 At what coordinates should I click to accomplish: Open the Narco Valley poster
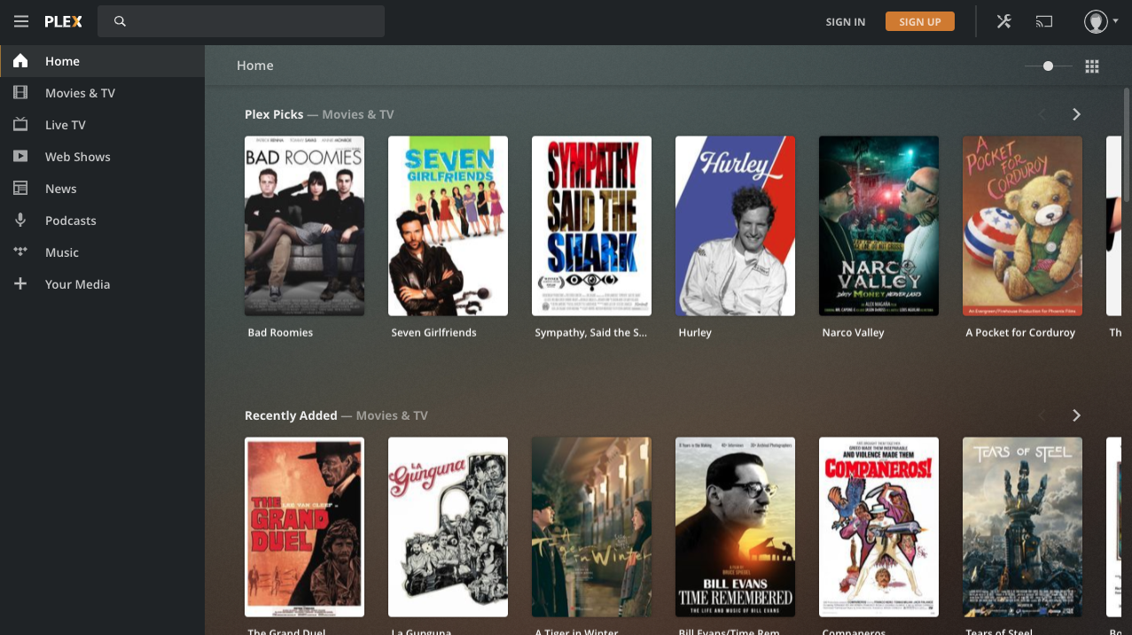click(878, 226)
